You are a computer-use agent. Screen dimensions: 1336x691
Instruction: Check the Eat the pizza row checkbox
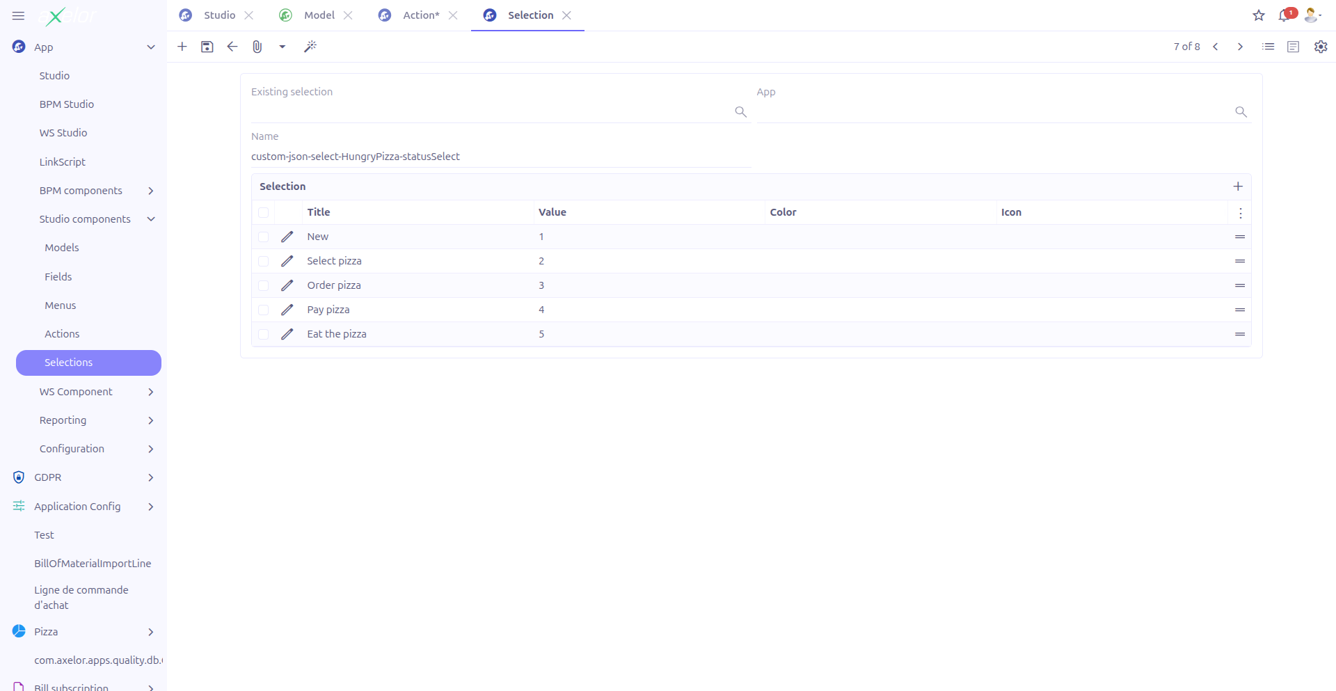point(263,334)
